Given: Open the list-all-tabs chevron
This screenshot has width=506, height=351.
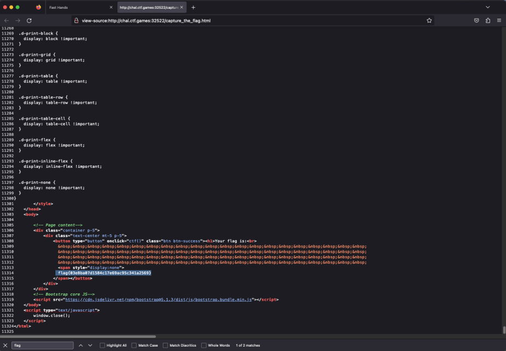Looking at the screenshot, I should [x=488, y=7].
